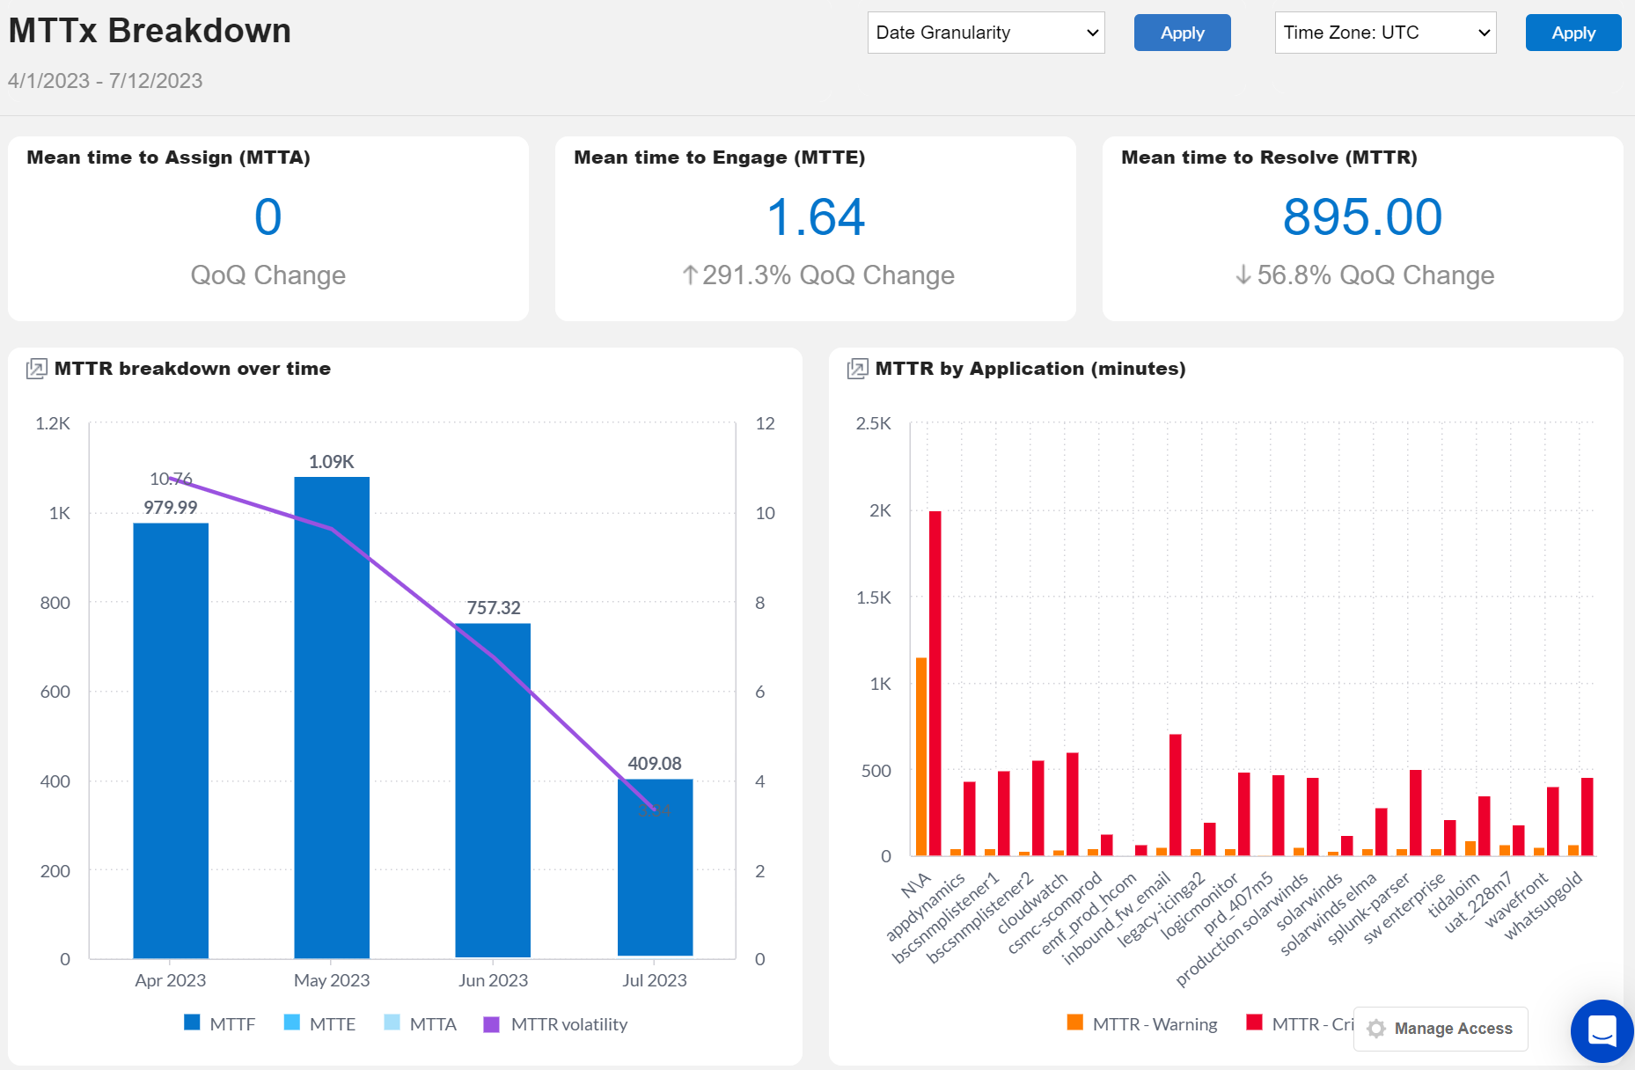The image size is (1635, 1070).
Task: Open the Time Zone dropdown
Action: point(1385,33)
